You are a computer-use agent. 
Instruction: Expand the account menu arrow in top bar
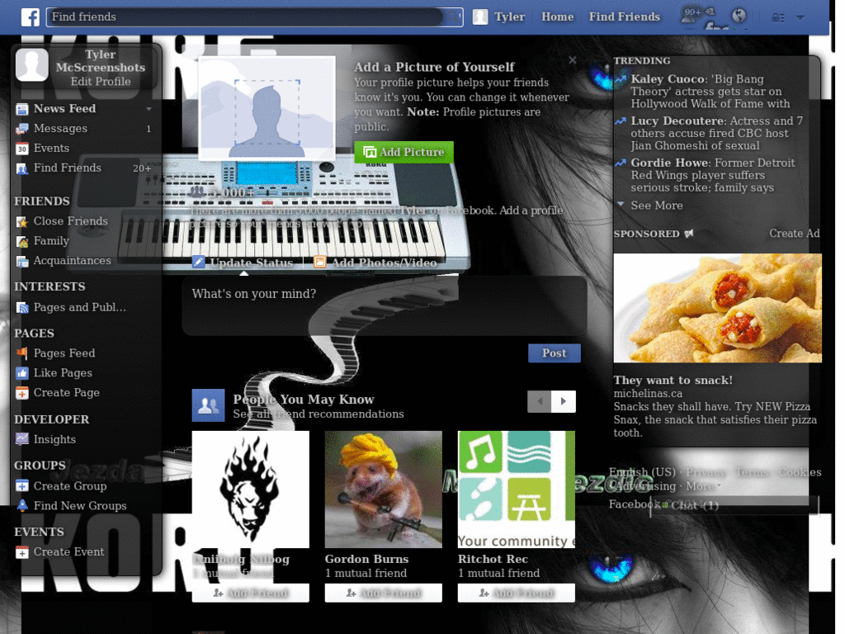pos(800,18)
